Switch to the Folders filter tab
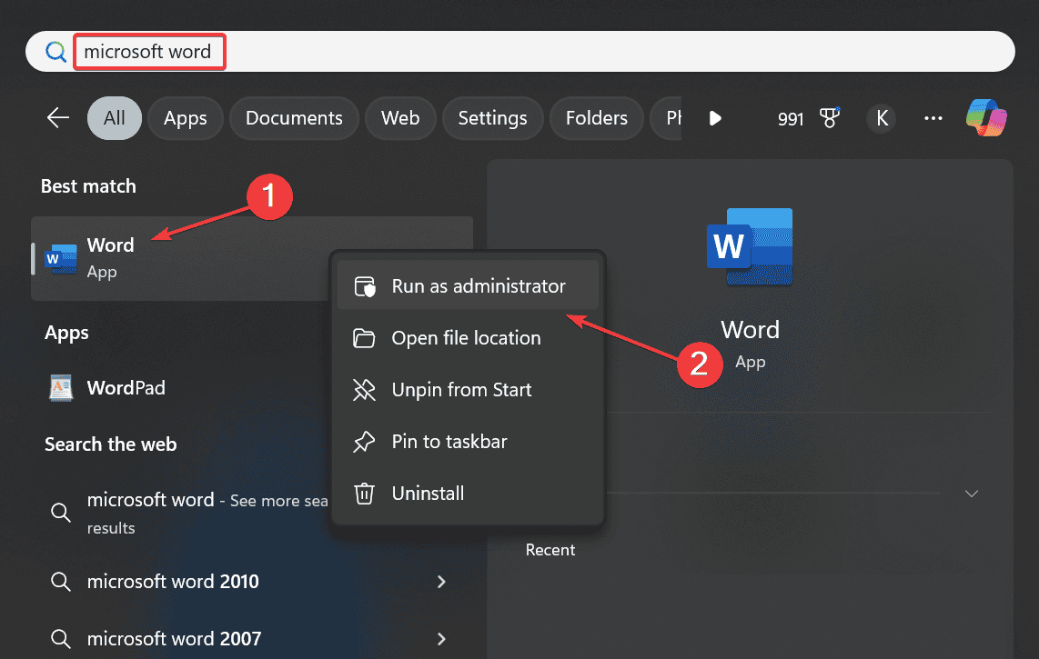 [x=596, y=118]
